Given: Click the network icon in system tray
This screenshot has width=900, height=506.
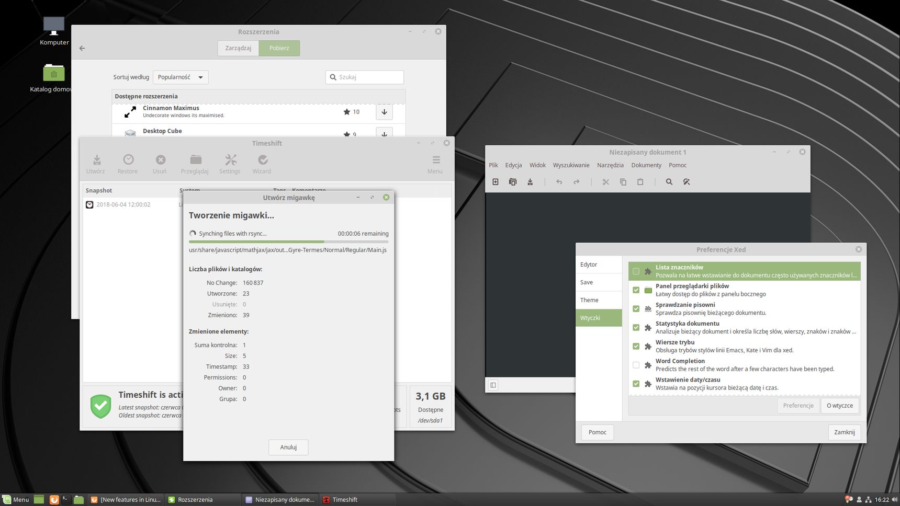Looking at the screenshot, I should 868,500.
